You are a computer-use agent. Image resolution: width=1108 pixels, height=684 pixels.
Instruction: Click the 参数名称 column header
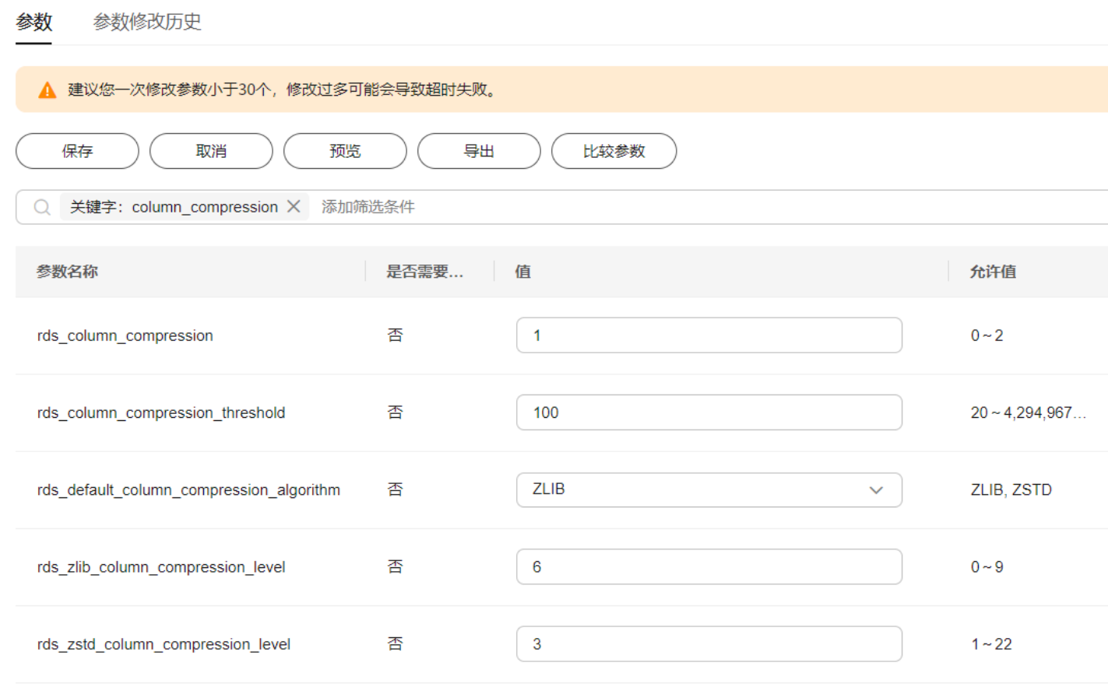coord(68,272)
